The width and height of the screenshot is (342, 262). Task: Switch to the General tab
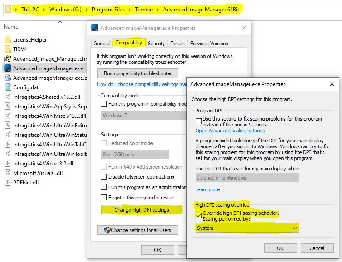(101, 44)
